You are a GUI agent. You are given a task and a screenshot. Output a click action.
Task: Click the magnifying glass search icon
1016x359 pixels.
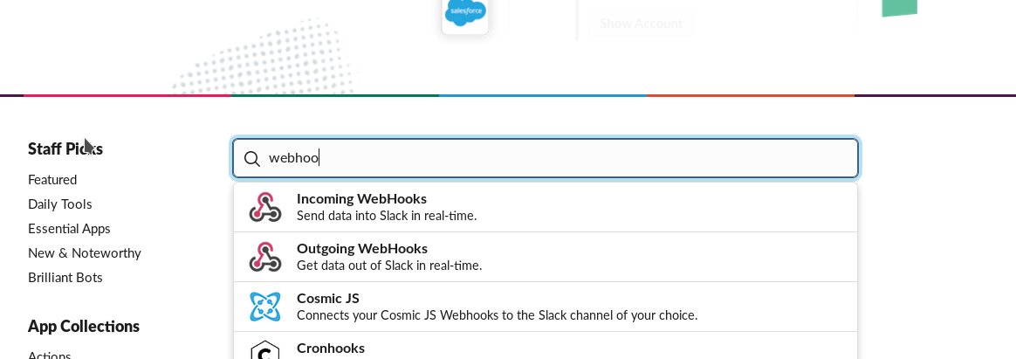tap(252, 158)
